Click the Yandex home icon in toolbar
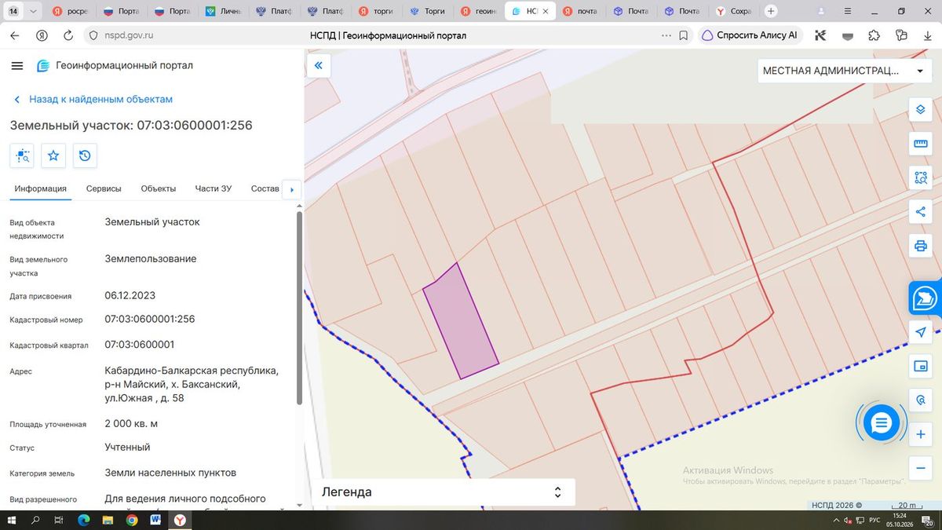The height and width of the screenshot is (530, 942). pos(42,35)
